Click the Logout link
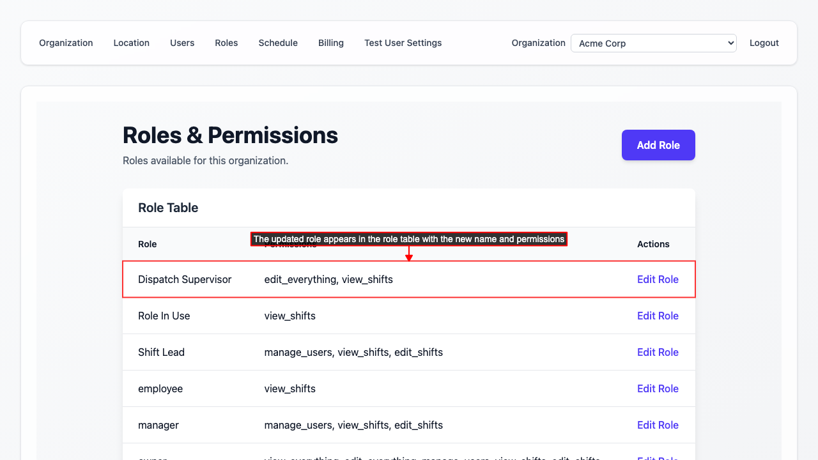Viewport: 818px width, 460px height. (764, 43)
